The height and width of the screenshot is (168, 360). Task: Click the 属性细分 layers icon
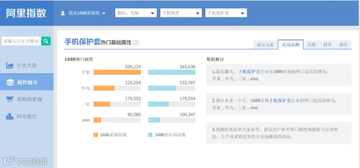[10, 82]
